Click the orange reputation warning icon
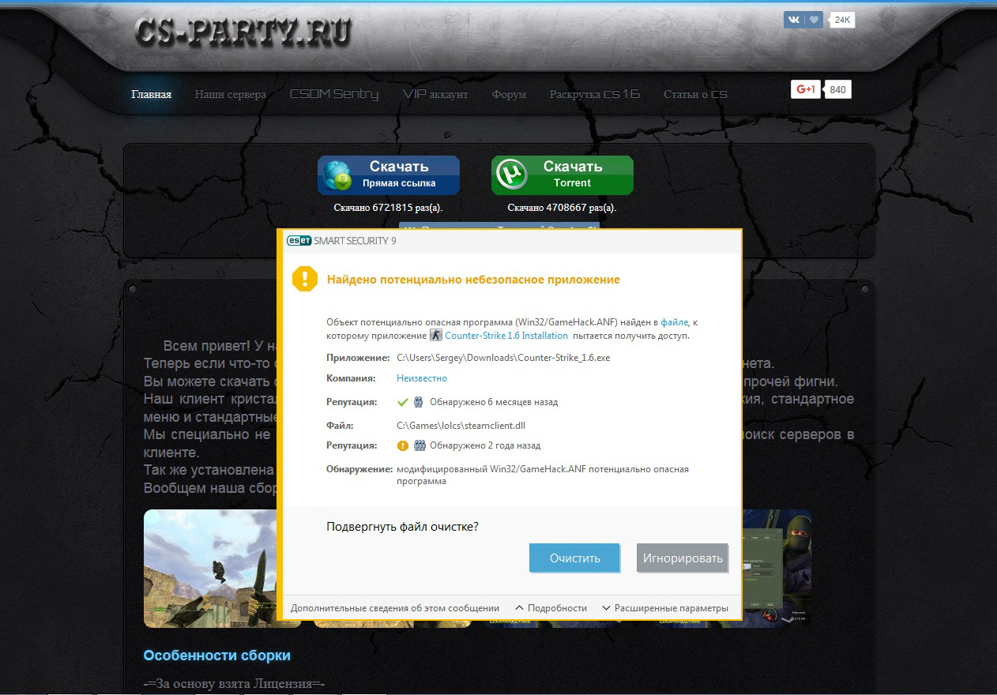The height and width of the screenshot is (695, 997). pyautogui.click(x=402, y=445)
